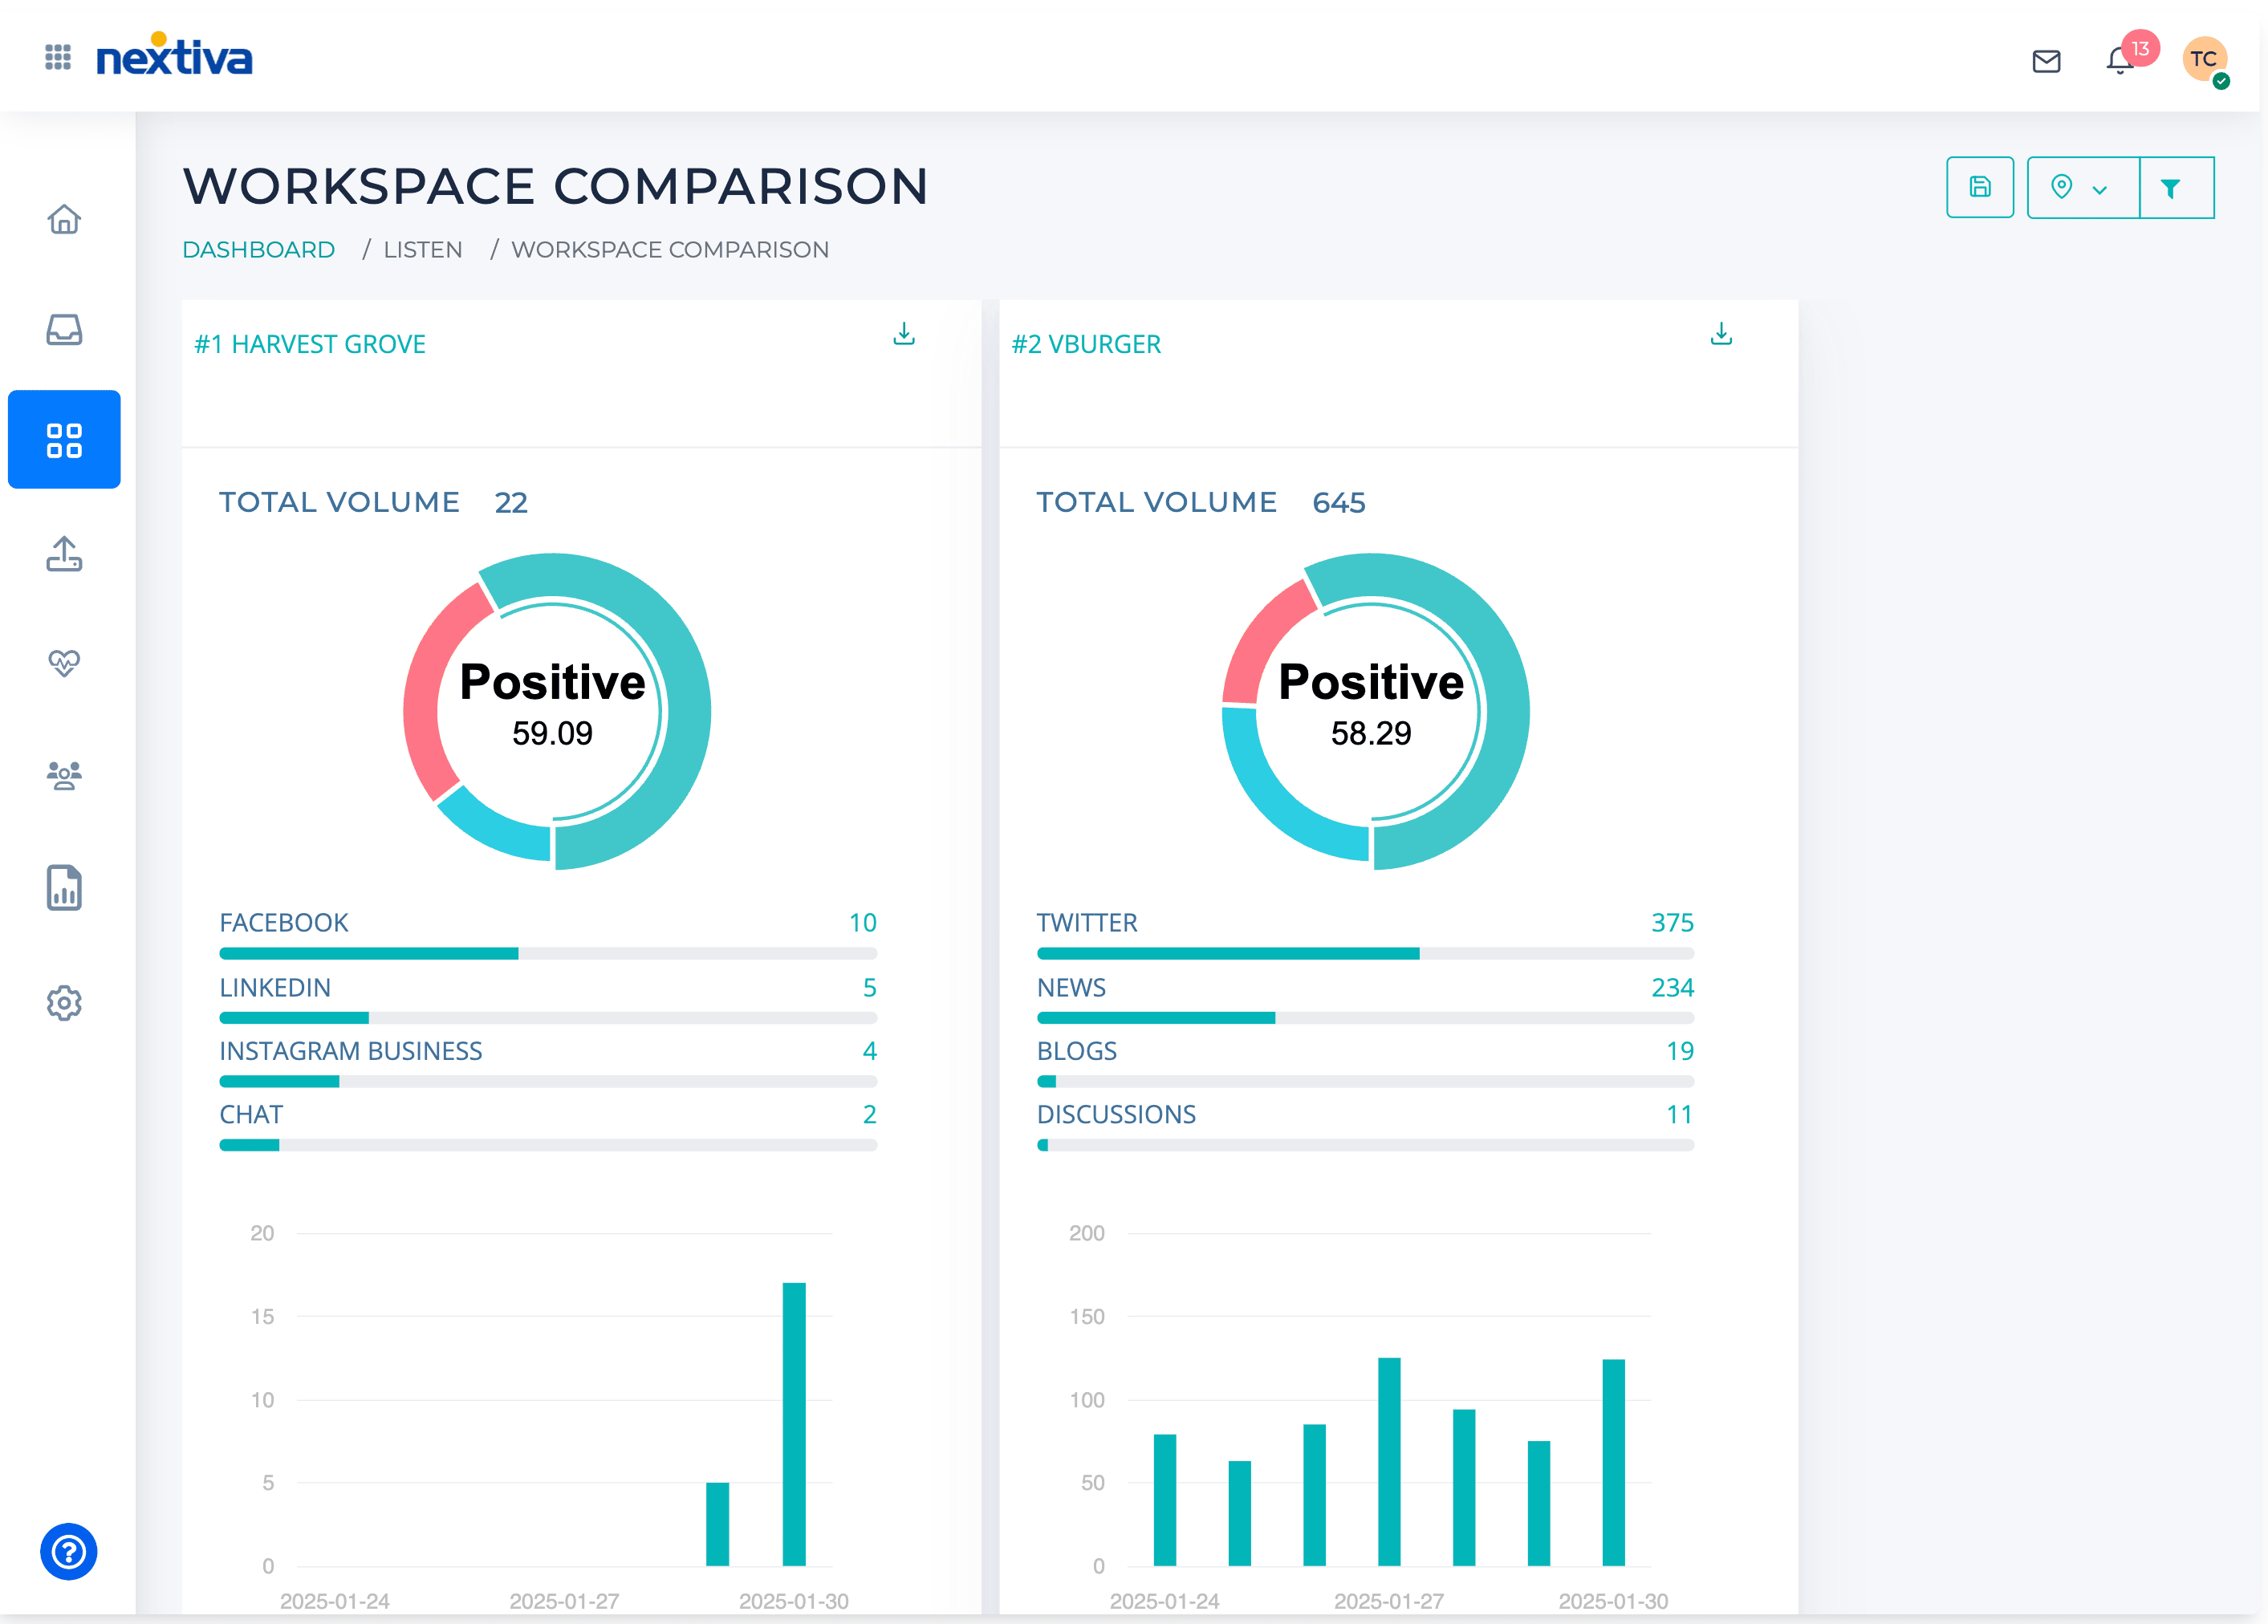
Task: Open the health metrics icon in sidebar
Action: point(64,663)
